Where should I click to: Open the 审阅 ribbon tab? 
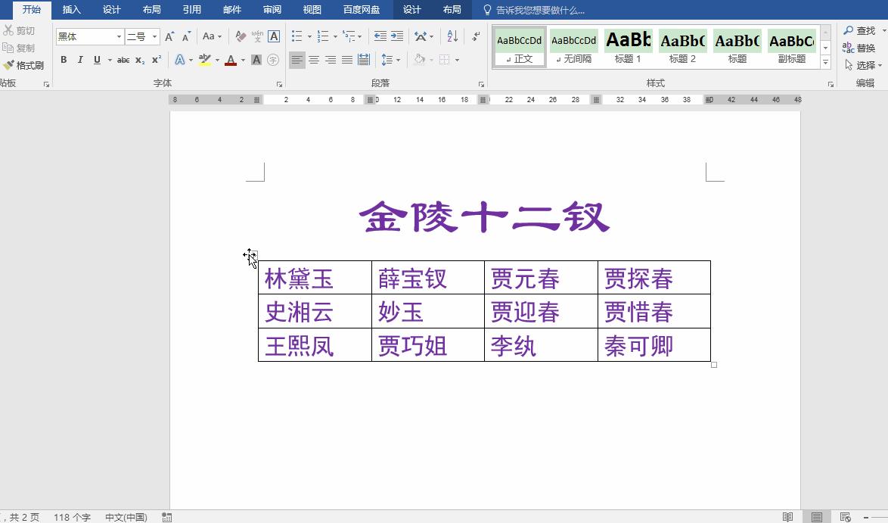click(x=272, y=10)
